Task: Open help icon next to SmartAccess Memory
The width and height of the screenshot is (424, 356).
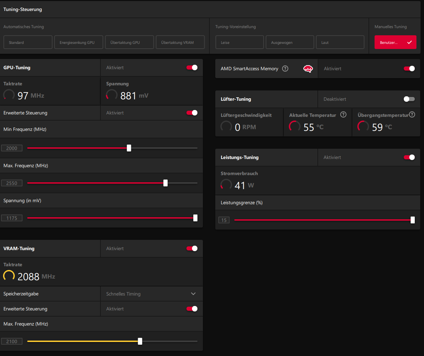Action: (285, 69)
